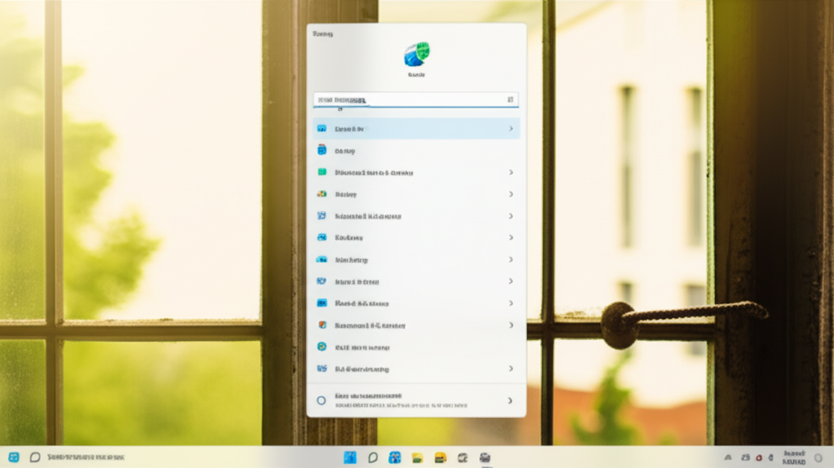The height and width of the screenshot is (468, 834).
Task: Open the Windows Start button on the taskbar
Action: pyautogui.click(x=350, y=457)
